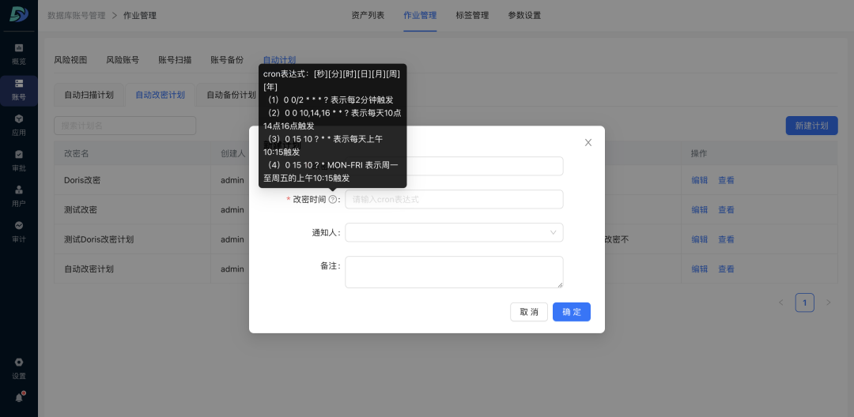Click 查看 for Doris改密 row
Screen dimensions: 854x417
pos(726,180)
